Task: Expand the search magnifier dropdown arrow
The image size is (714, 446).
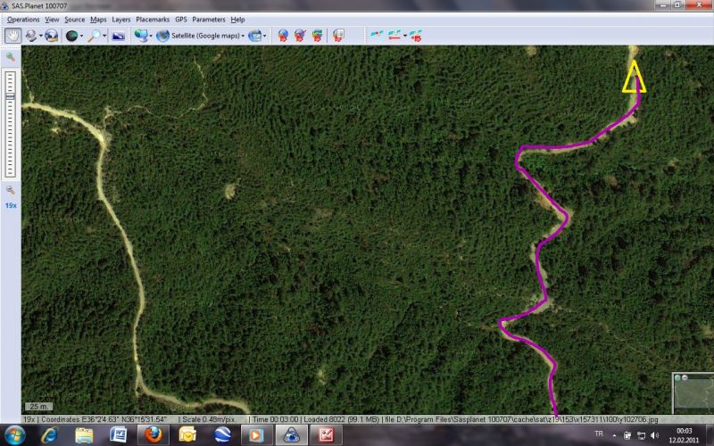Action: point(105,36)
